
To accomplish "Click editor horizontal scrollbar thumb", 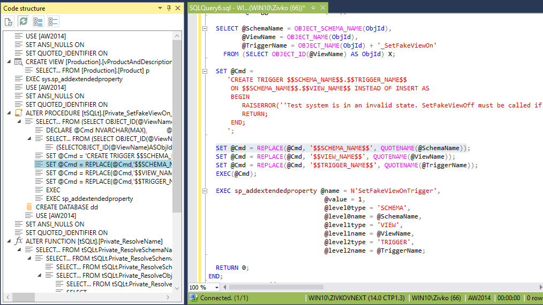I will pyautogui.click(x=276, y=287).
